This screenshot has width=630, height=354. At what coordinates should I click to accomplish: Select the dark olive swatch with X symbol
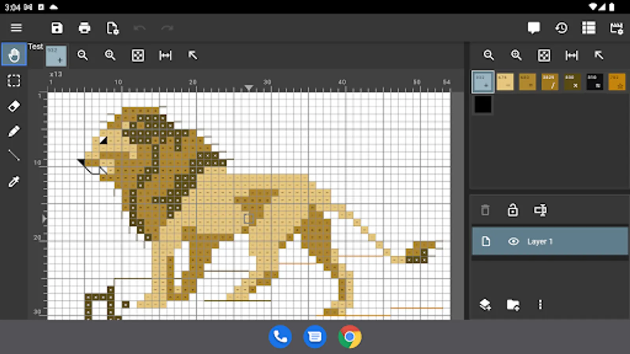[x=572, y=82]
